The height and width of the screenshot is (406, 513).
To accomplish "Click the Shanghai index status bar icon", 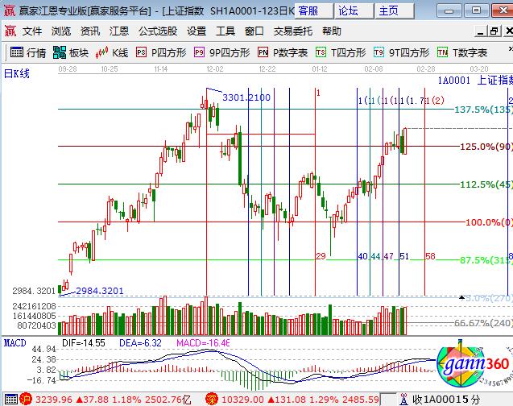I will pos(9,399).
